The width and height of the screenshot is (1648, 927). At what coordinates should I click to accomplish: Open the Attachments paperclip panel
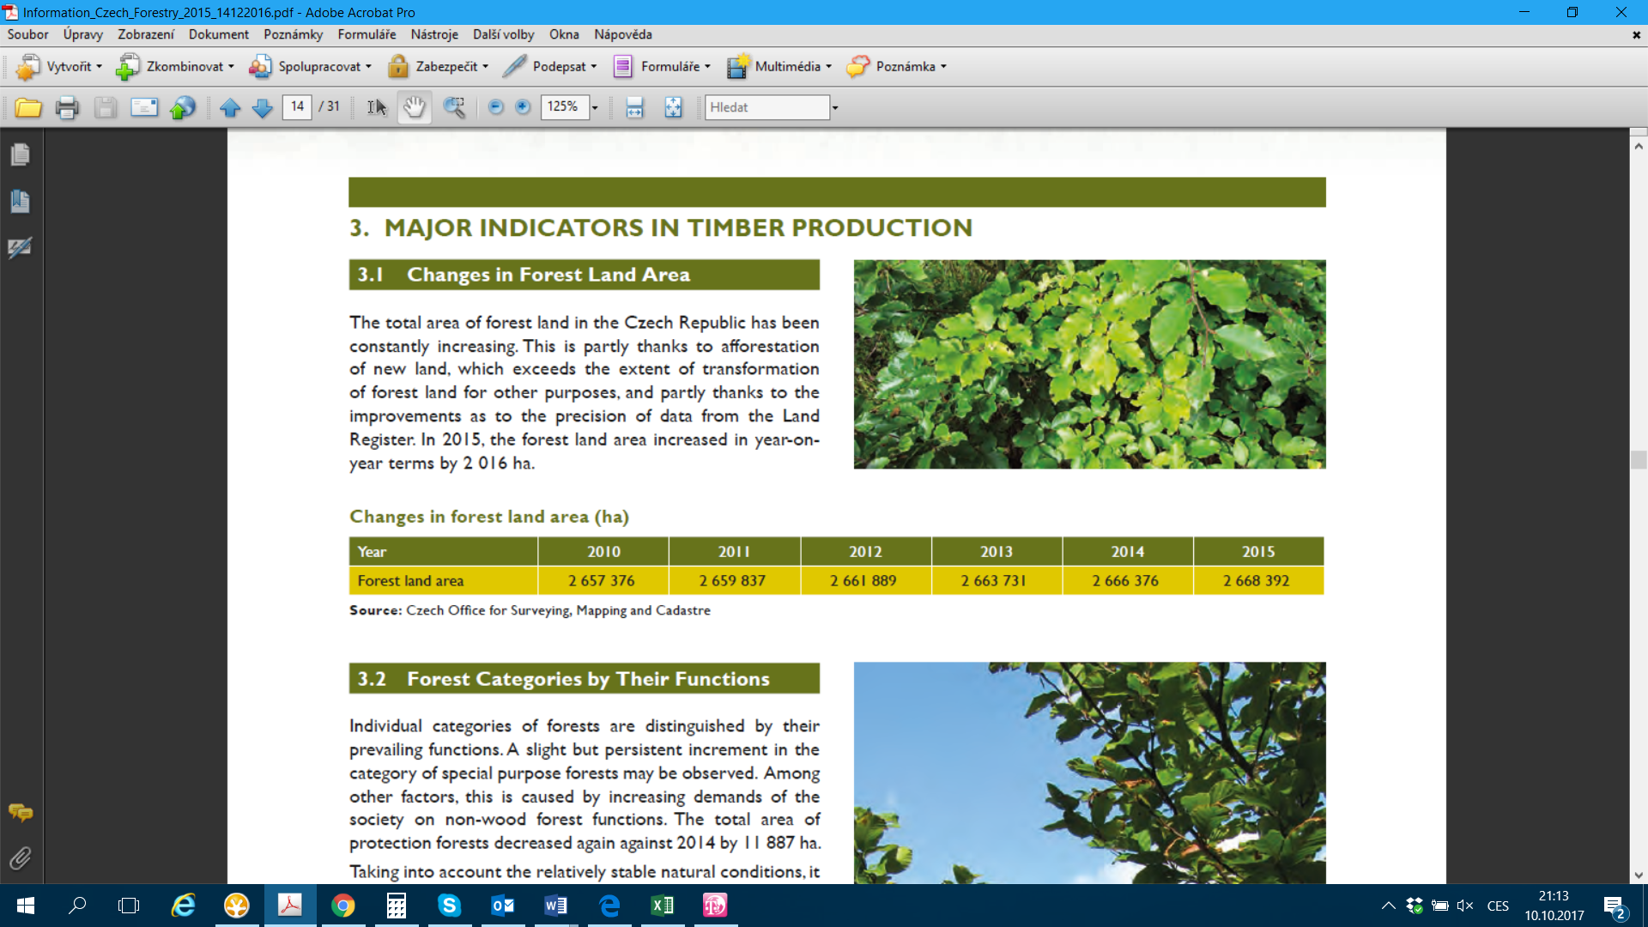pyautogui.click(x=21, y=857)
